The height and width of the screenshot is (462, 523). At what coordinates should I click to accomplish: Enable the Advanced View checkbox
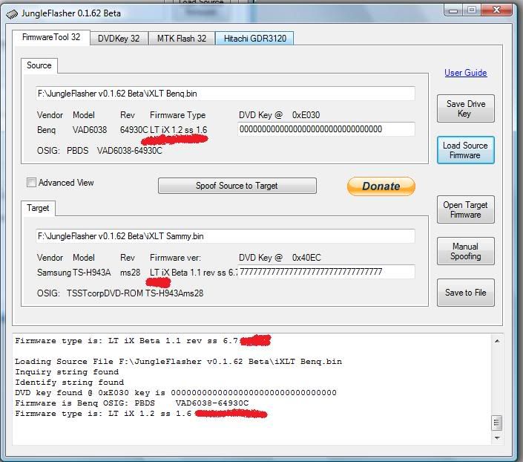point(31,183)
